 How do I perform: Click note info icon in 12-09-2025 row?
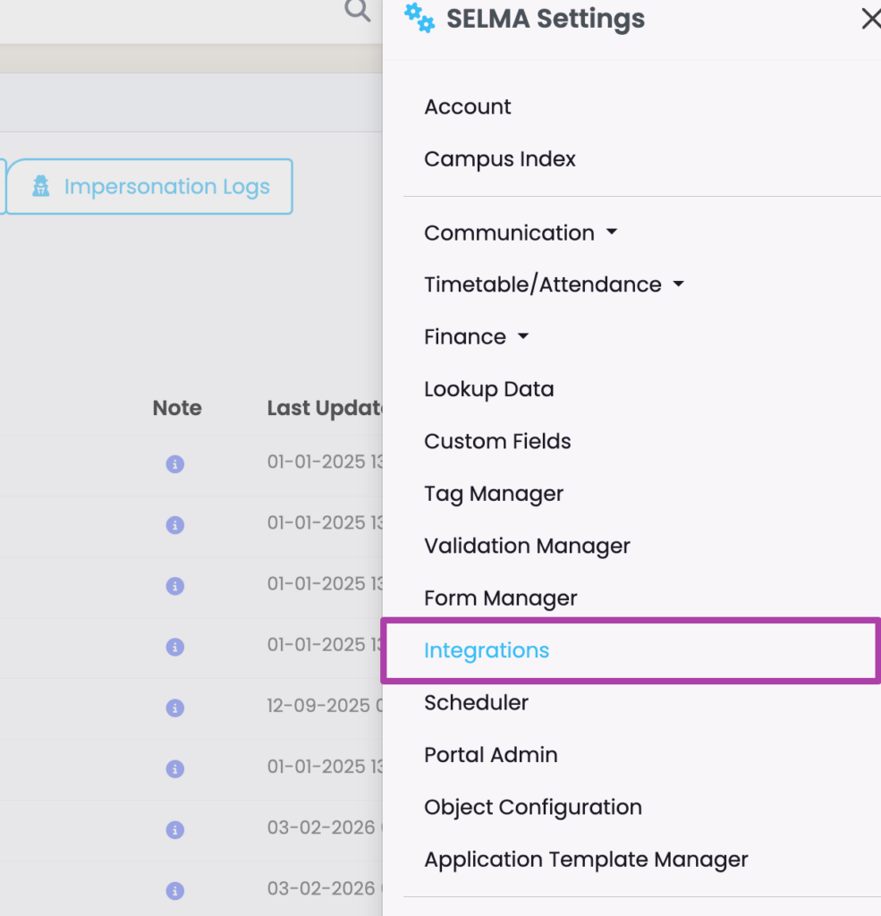[175, 708]
